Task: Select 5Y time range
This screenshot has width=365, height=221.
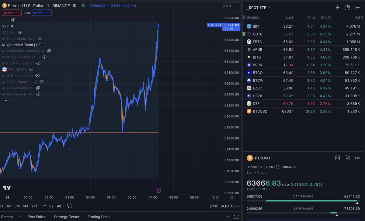Action: pyautogui.click(x=51, y=206)
